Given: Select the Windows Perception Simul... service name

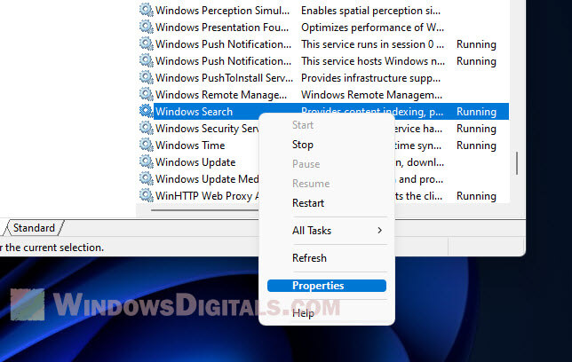Looking at the screenshot, I should pyautogui.click(x=222, y=11).
